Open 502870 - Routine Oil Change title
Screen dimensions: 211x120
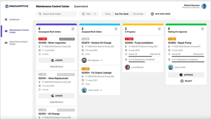pyautogui.click(x=96, y=43)
